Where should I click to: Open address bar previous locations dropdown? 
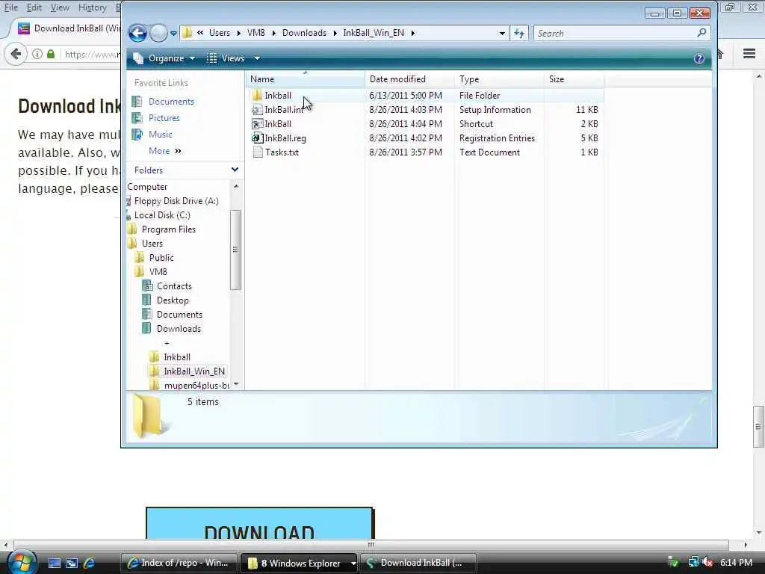pyautogui.click(x=502, y=33)
